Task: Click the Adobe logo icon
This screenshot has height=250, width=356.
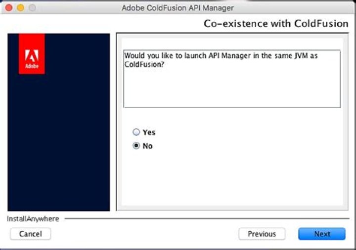Action: [32, 54]
